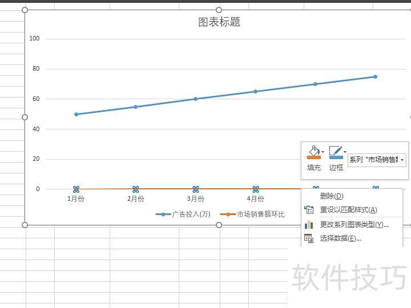
Task: Click the Fill (填充) paint bucket icon
Action: coord(314,152)
